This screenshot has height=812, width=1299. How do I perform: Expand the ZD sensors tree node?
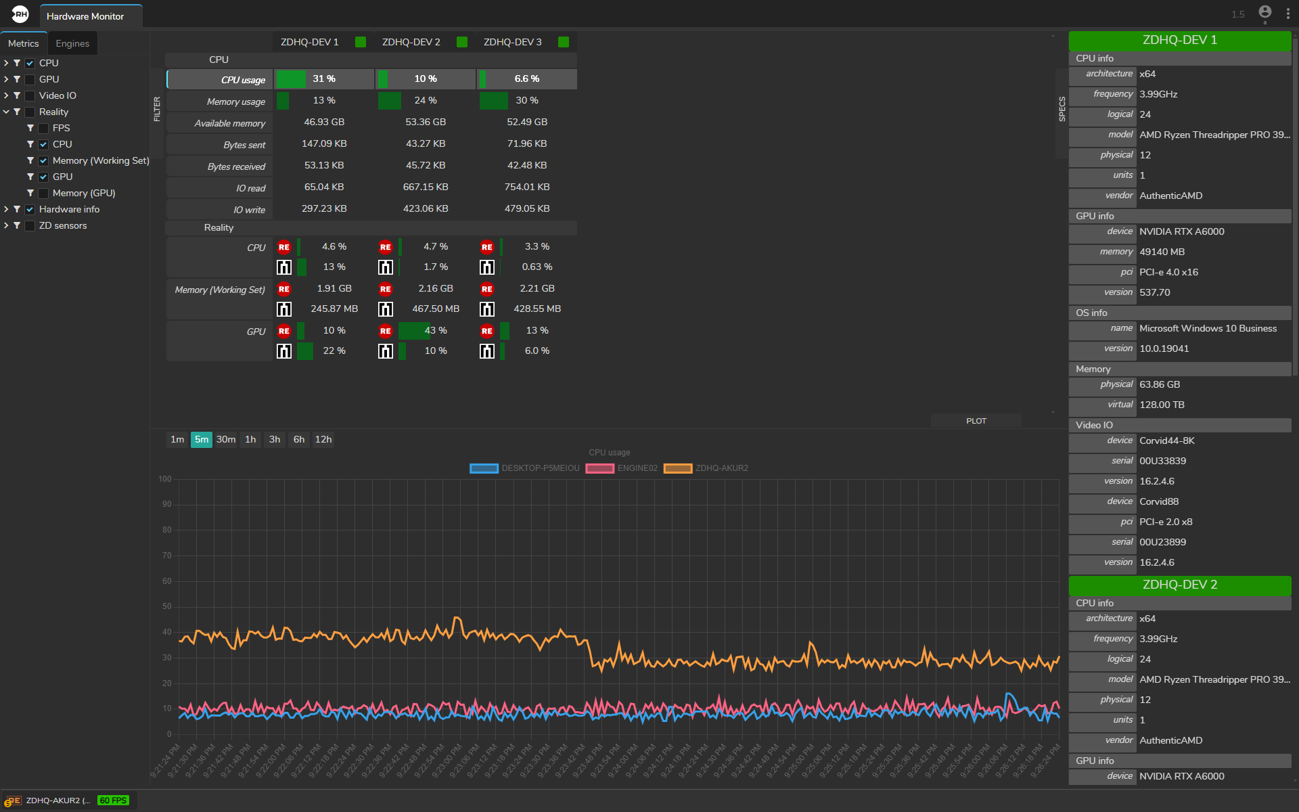6,225
